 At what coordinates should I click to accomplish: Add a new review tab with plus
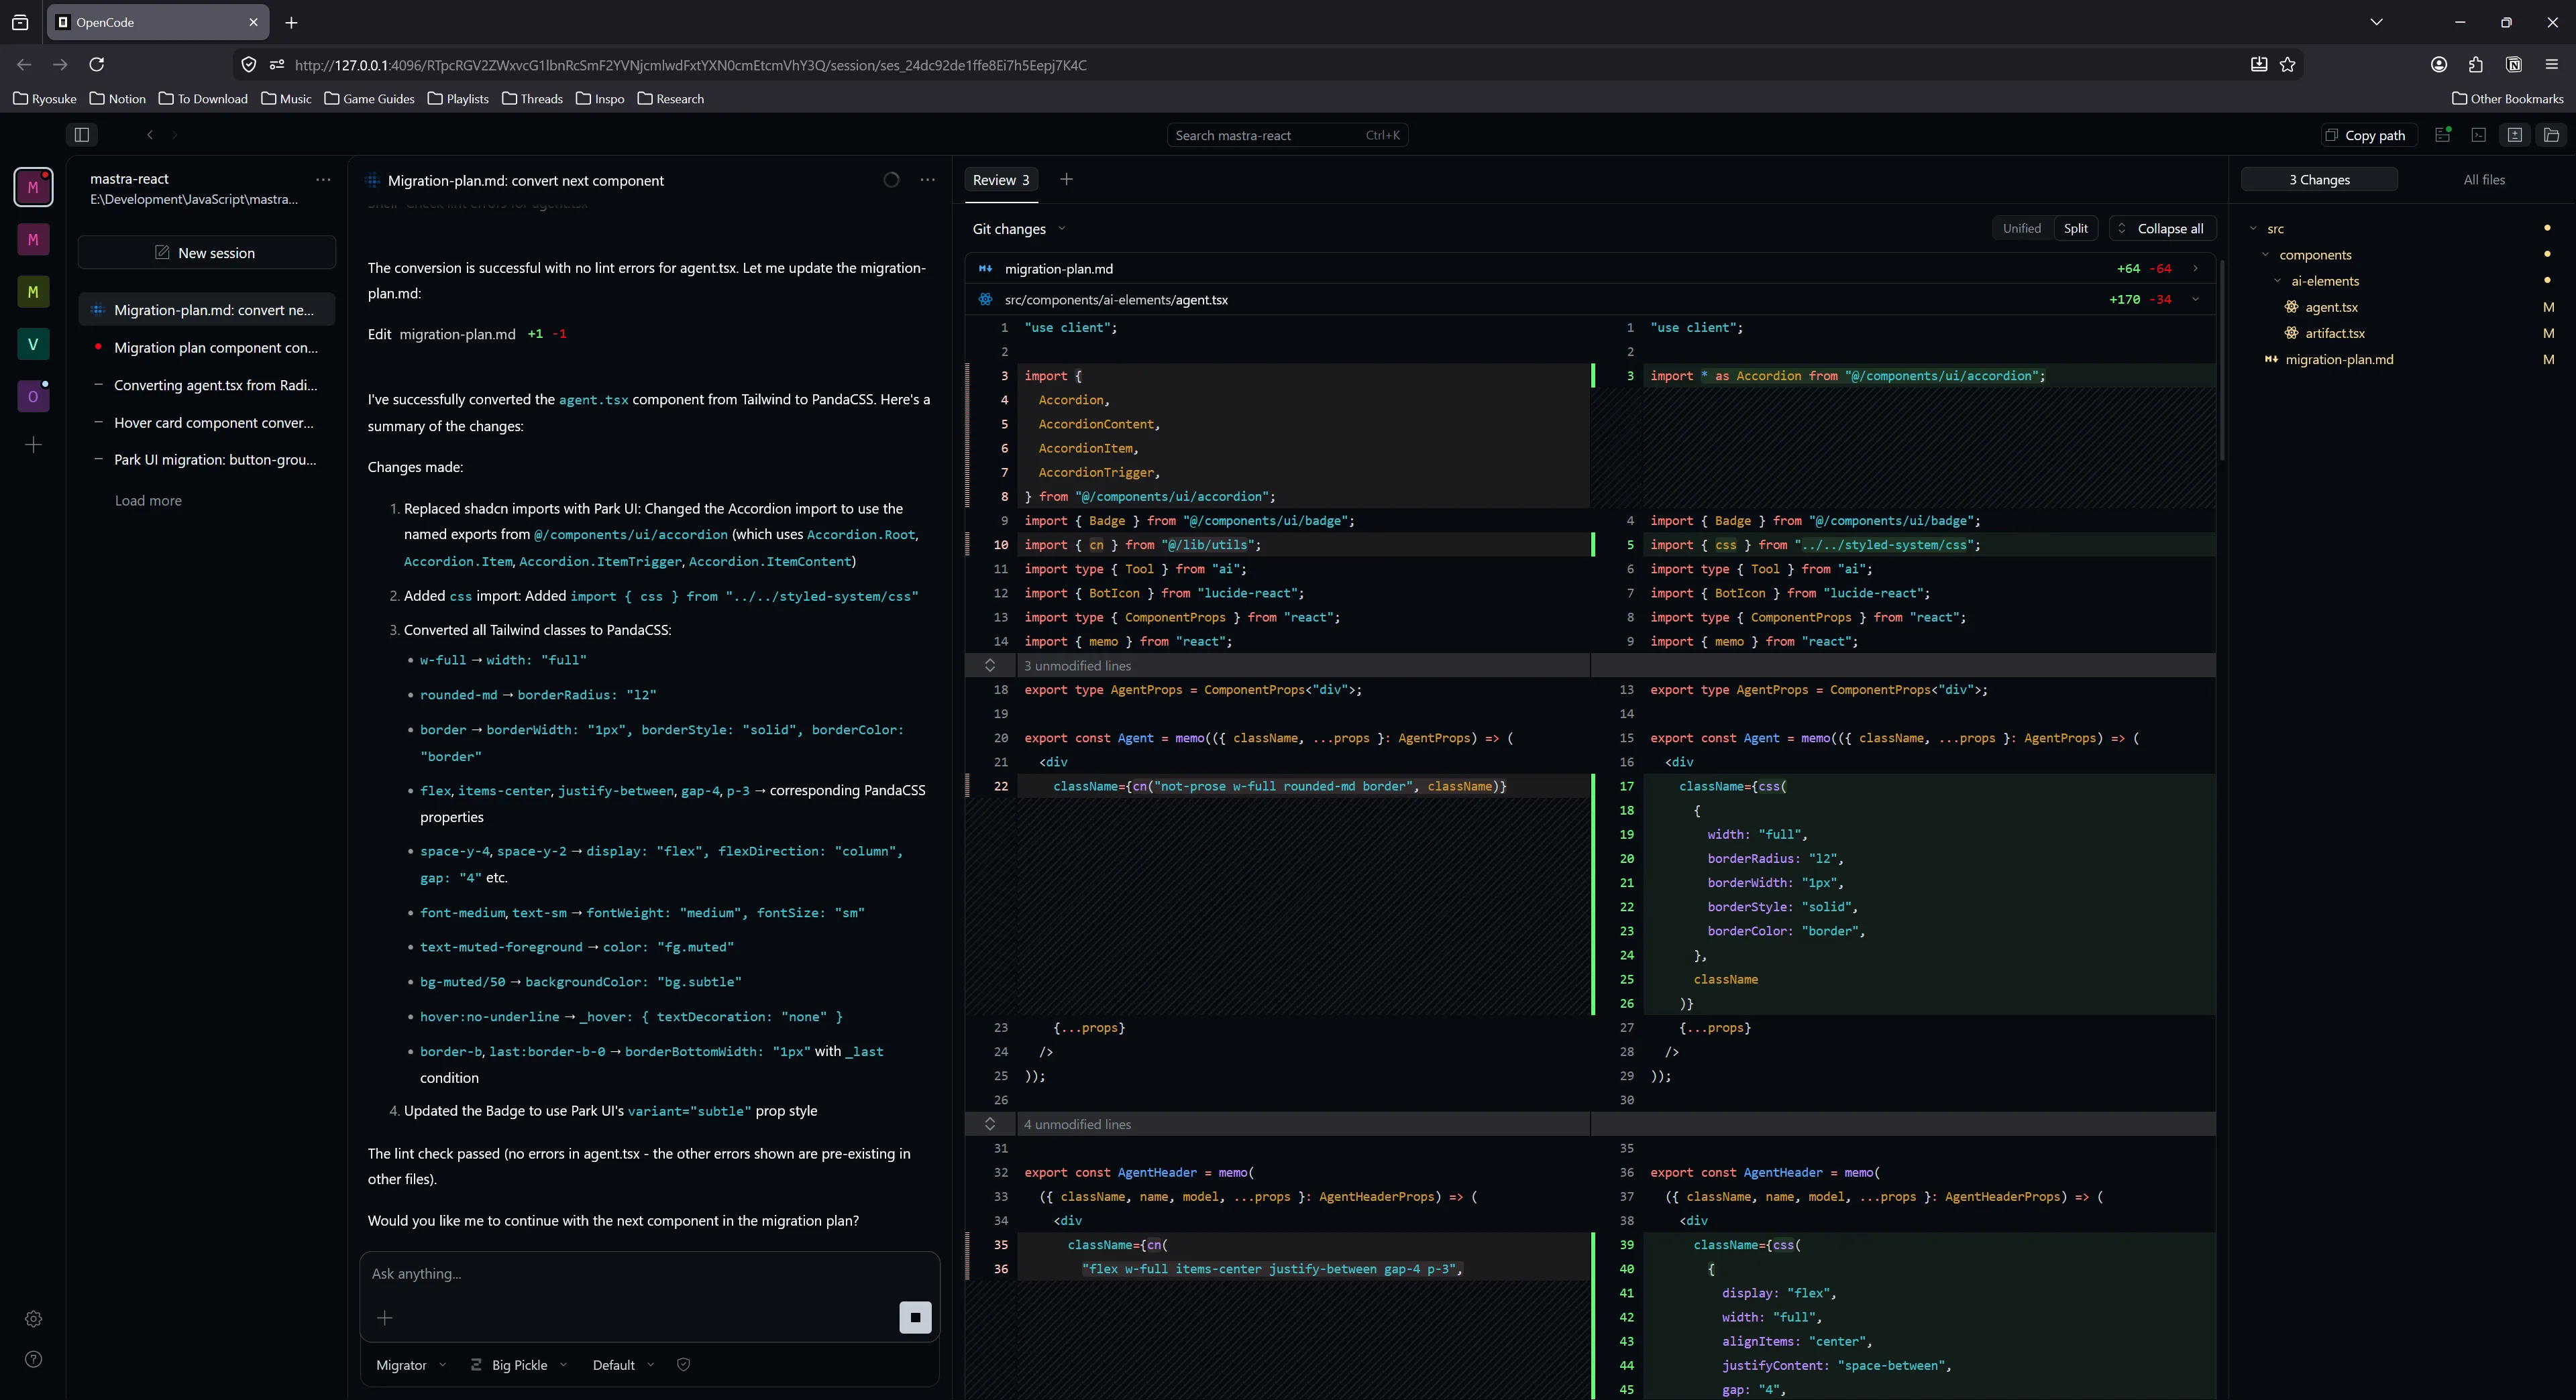click(x=1066, y=179)
